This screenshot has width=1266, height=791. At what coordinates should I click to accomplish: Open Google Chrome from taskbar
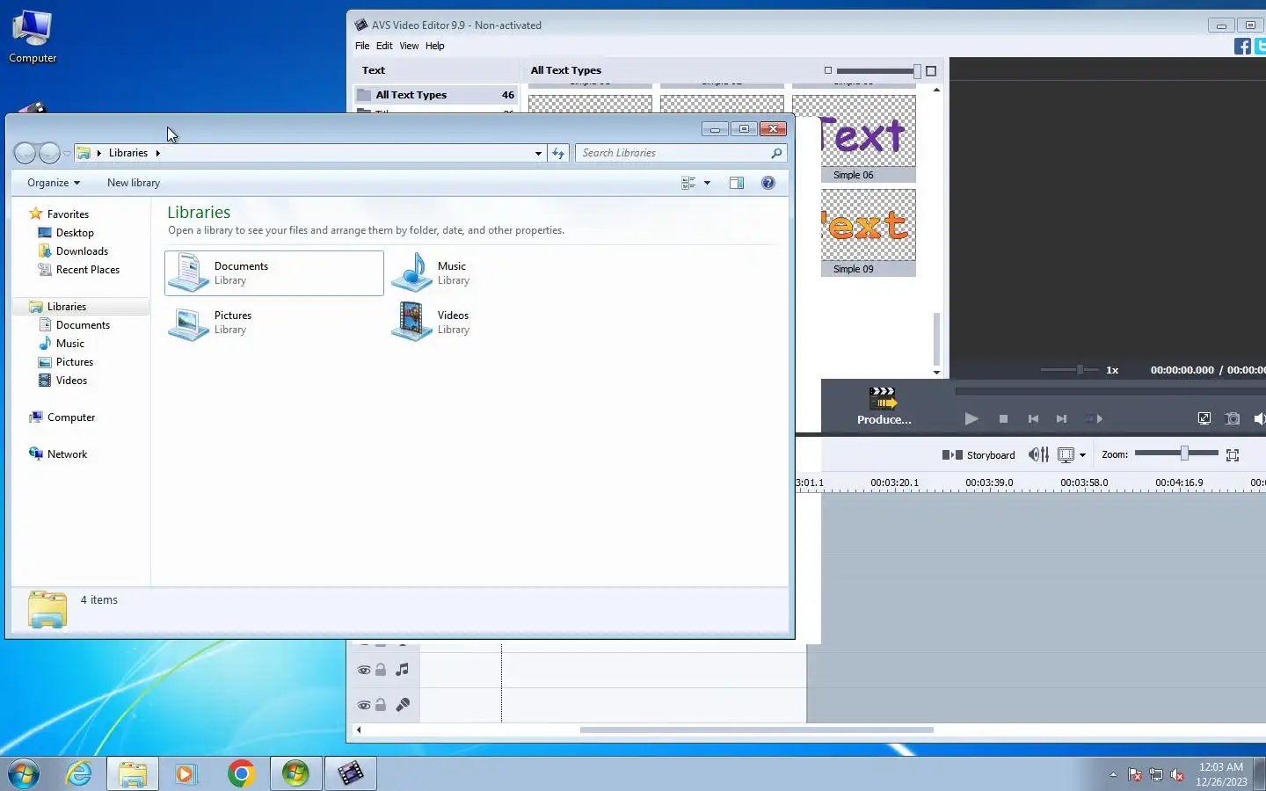[241, 773]
